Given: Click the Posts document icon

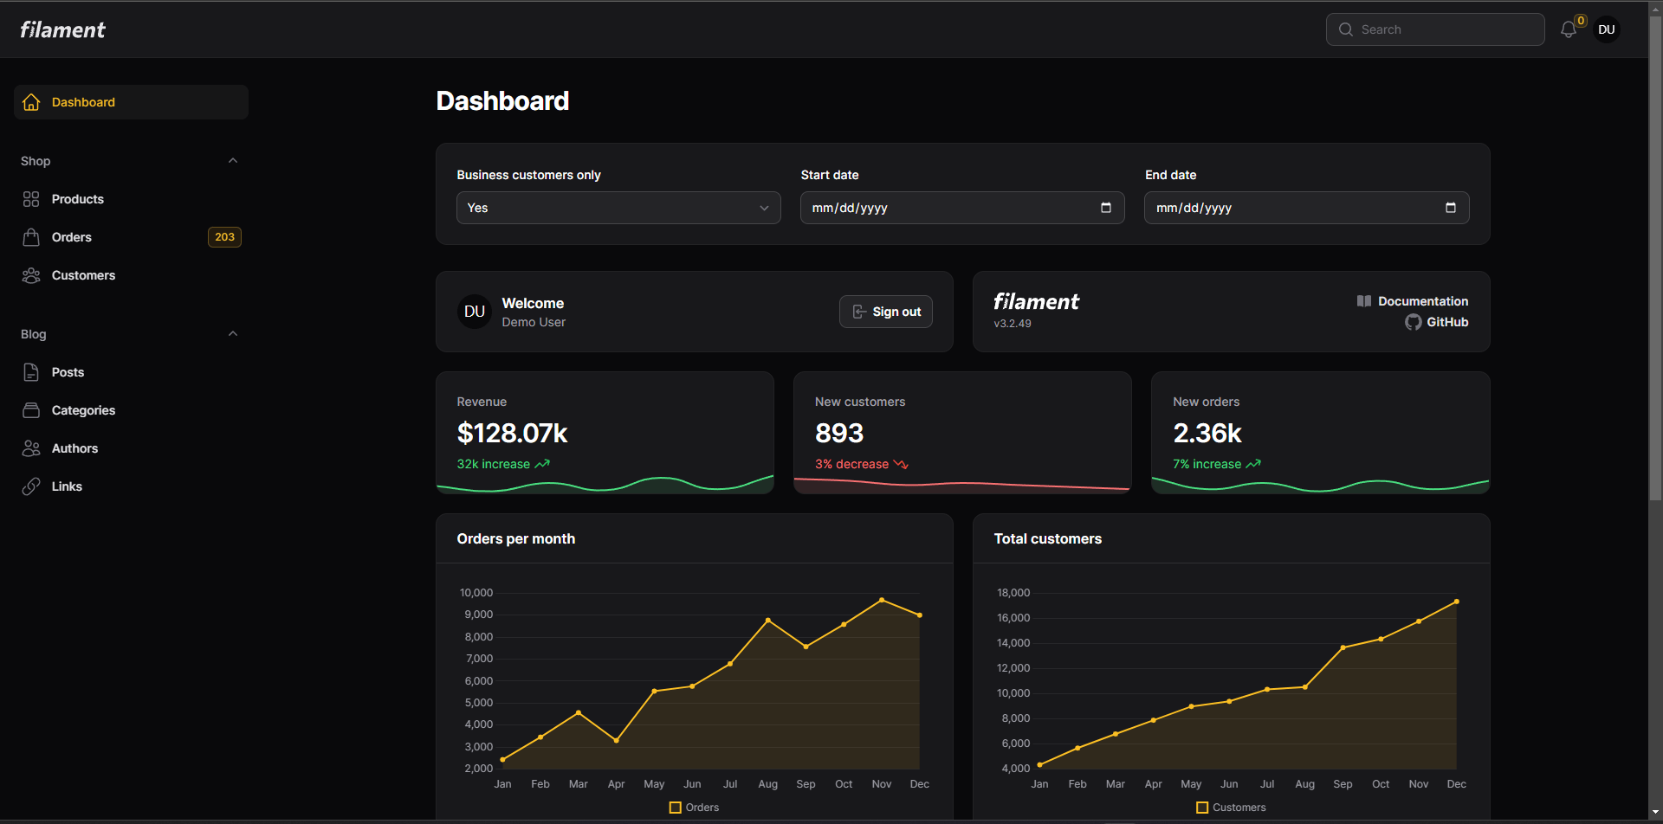Looking at the screenshot, I should pos(31,372).
